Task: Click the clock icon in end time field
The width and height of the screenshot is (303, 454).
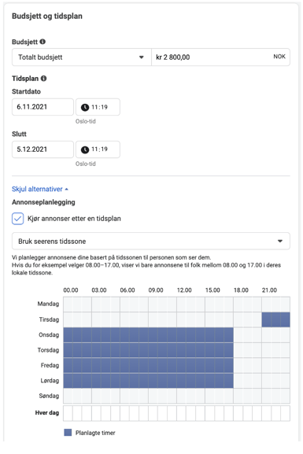Action: pyautogui.click(x=85, y=149)
